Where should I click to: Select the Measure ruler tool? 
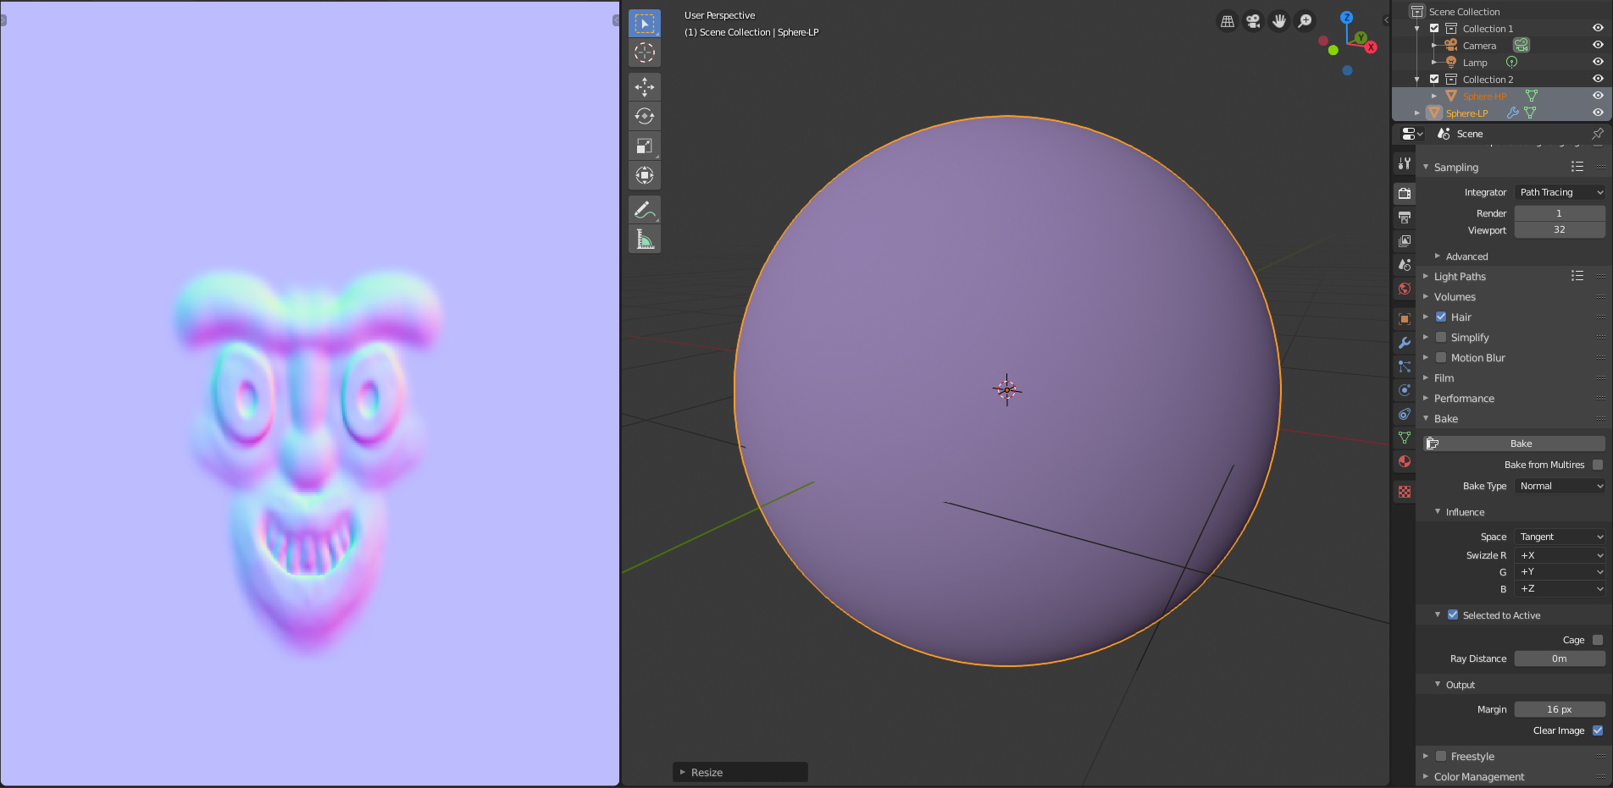coord(645,239)
